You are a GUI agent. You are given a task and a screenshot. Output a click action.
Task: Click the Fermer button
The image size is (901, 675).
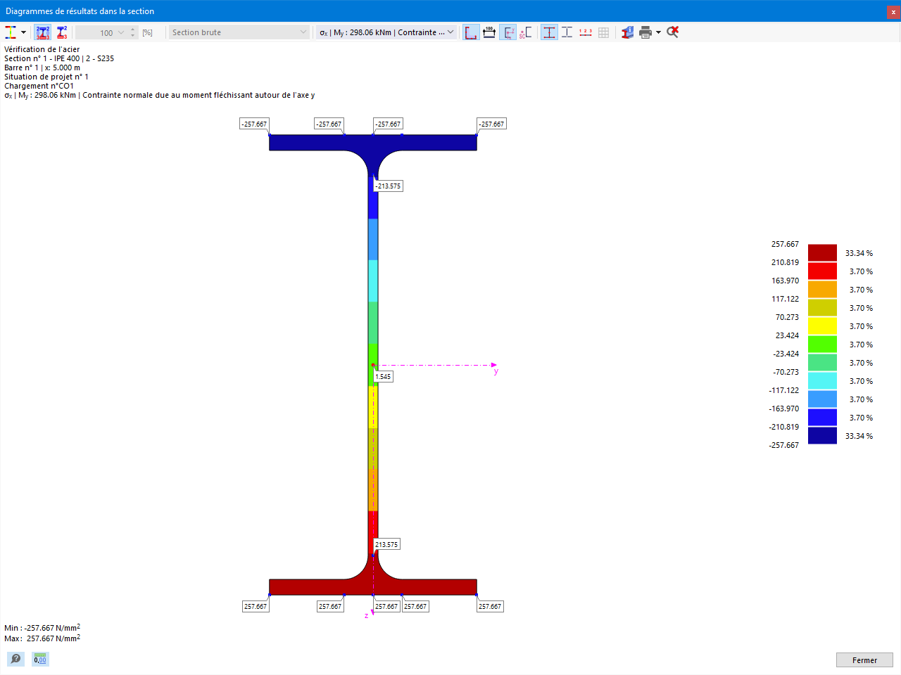coord(864,660)
